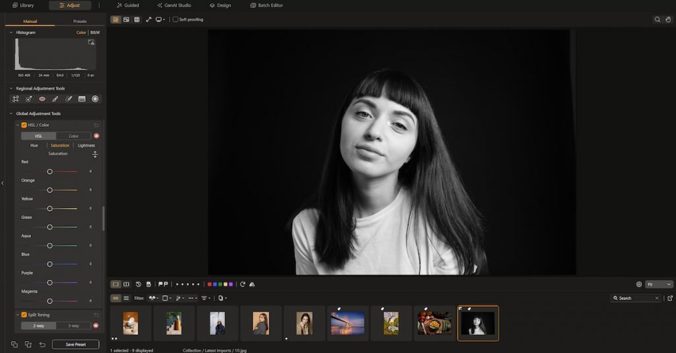This screenshot has width=676, height=353.
Task: Click the Save Preset button
Action: [x=75, y=344]
